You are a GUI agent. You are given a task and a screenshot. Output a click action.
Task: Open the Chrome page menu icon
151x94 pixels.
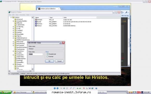pyautogui.click(x=122, y=12)
